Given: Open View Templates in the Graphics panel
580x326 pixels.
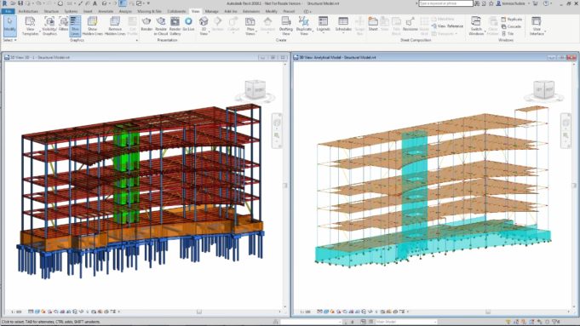Looking at the screenshot, I should coord(31,26).
